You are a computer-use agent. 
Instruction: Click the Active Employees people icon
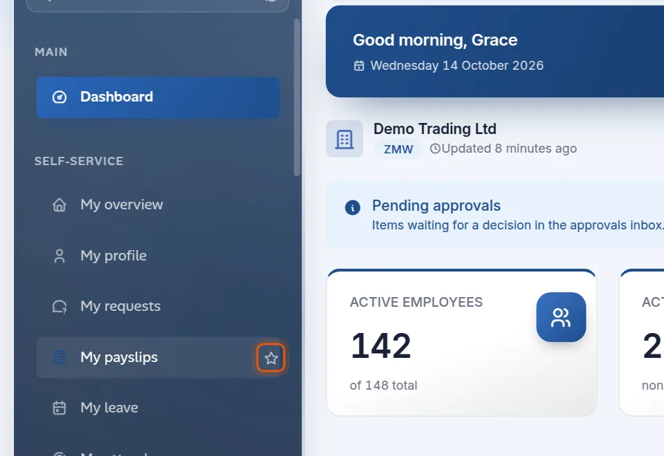pyautogui.click(x=561, y=317)
